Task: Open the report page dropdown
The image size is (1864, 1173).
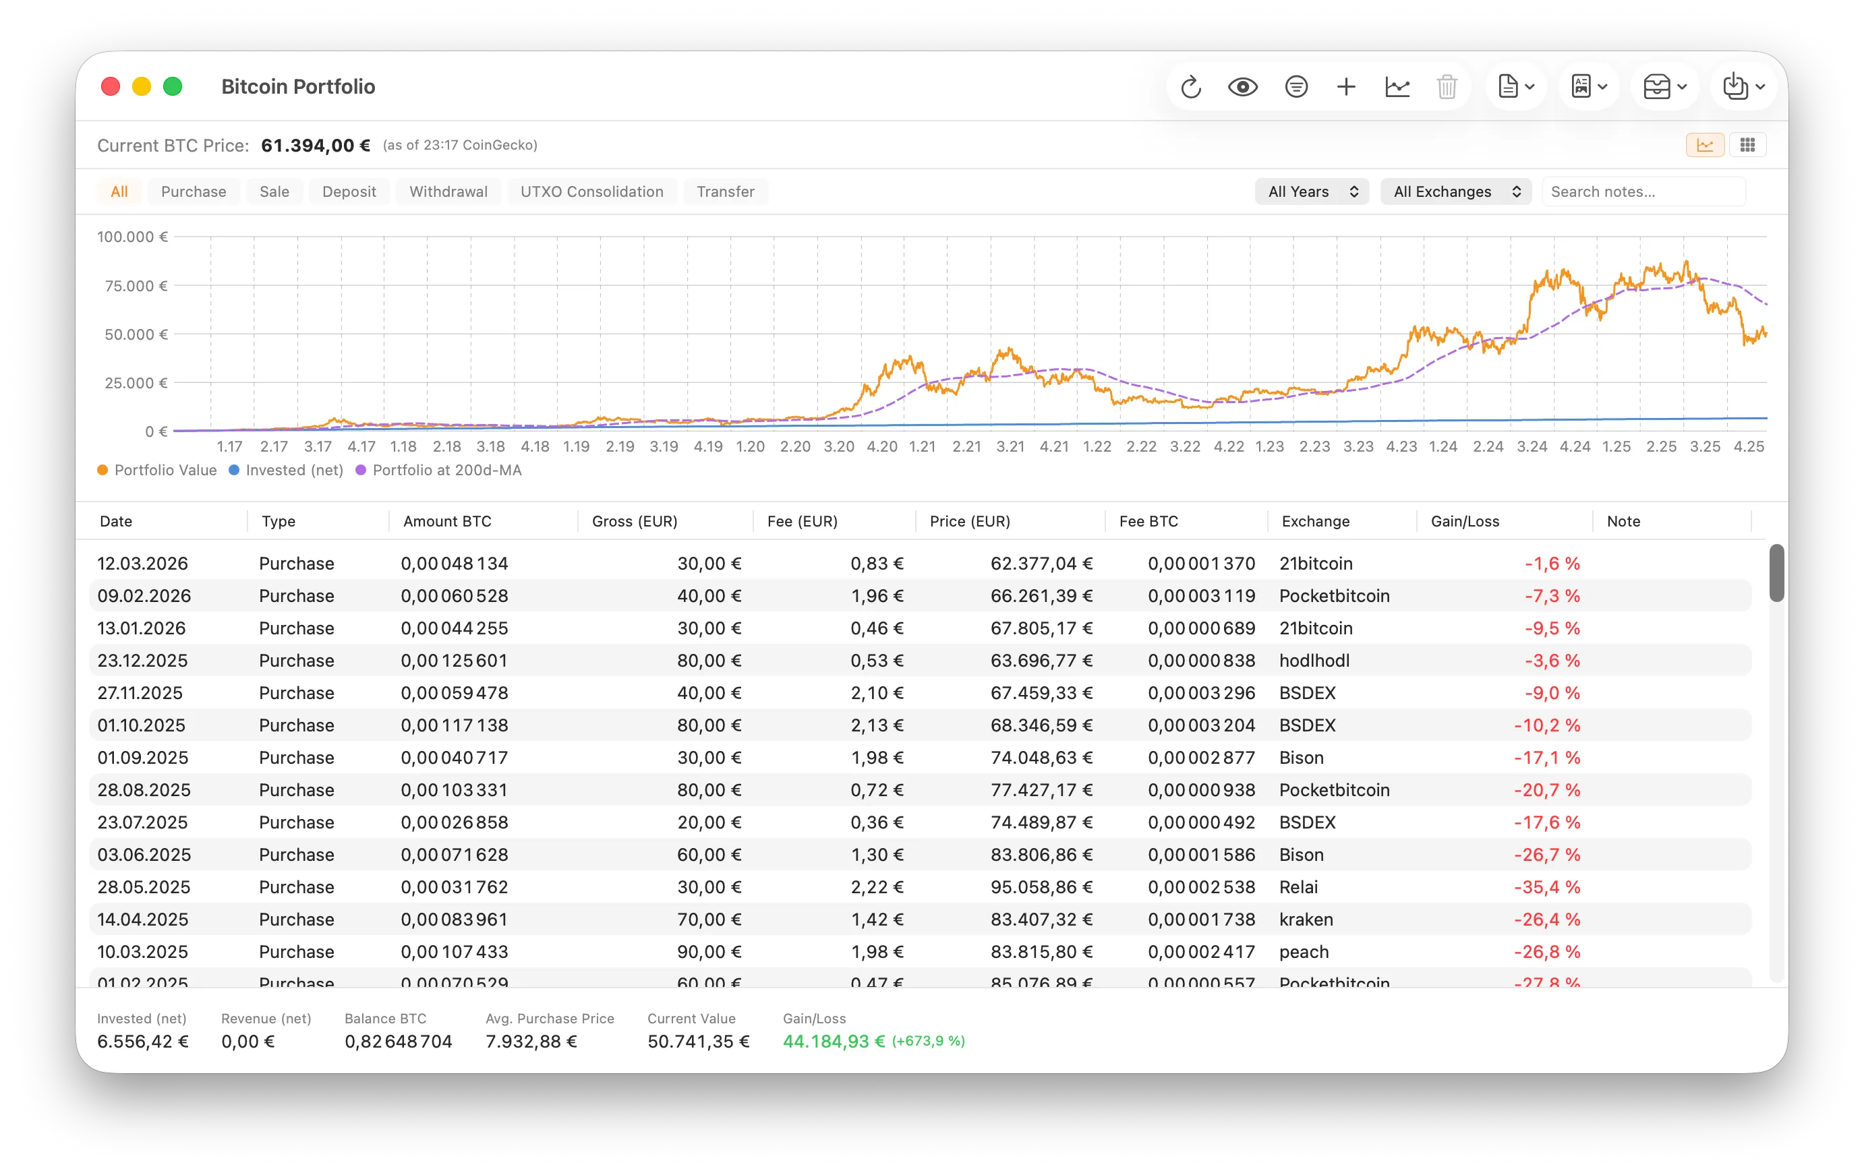Action: (x=1590, y=87)
